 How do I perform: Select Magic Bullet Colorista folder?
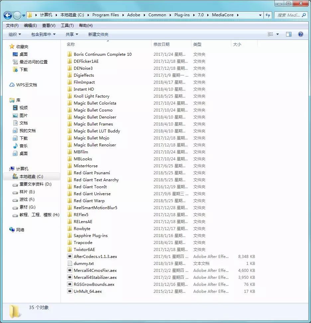(x=95, y=103)
